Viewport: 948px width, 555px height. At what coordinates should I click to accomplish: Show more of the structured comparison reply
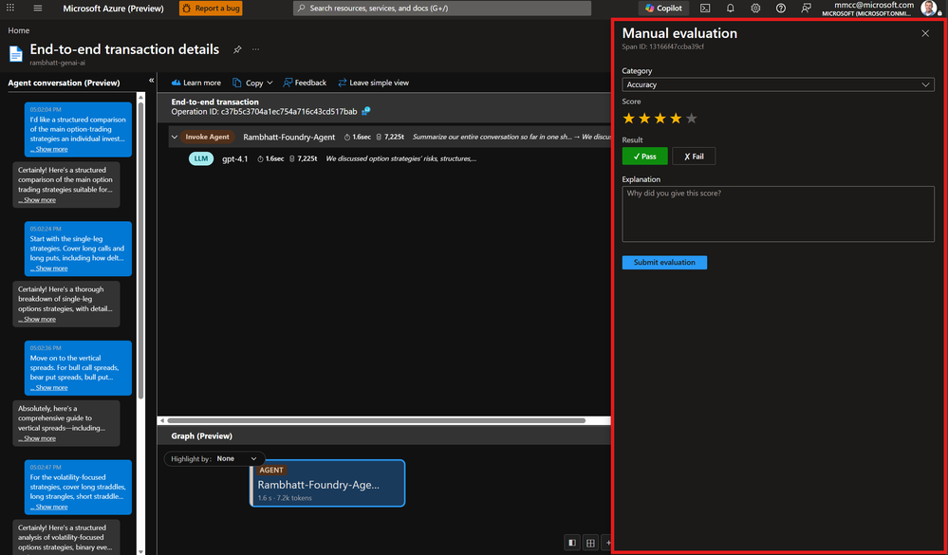pos(38,200)
